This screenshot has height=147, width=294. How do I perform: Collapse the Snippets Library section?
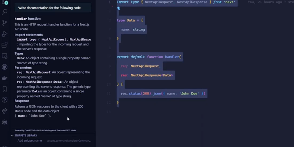click(12, 136)
